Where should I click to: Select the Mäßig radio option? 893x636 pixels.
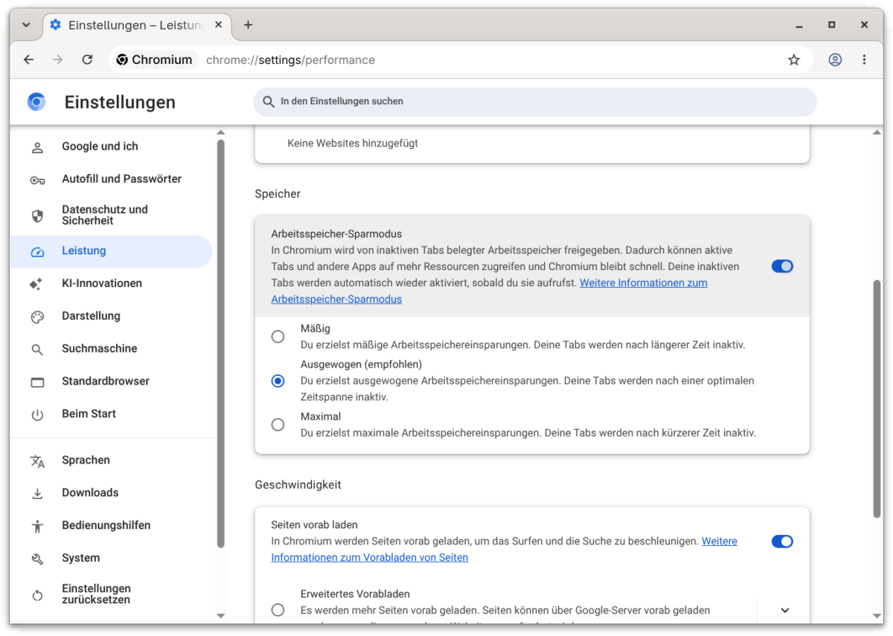point(278,336)
